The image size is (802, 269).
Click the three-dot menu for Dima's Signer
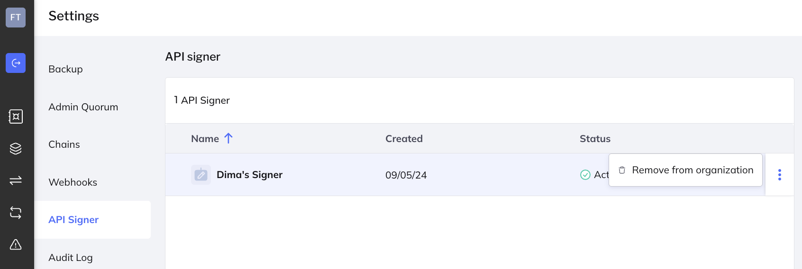780,175
